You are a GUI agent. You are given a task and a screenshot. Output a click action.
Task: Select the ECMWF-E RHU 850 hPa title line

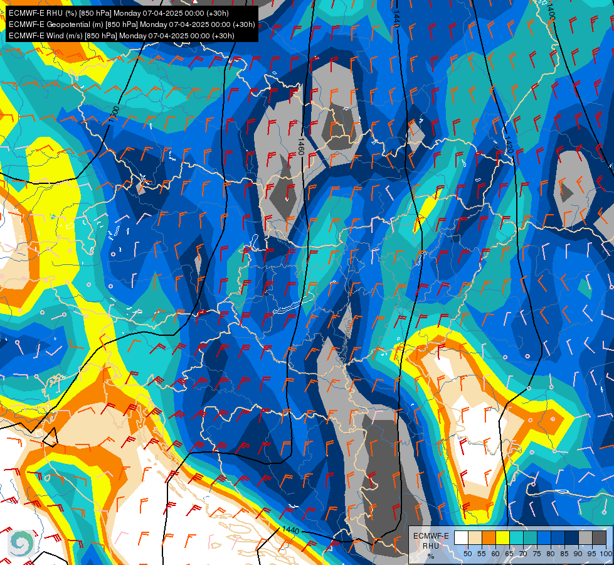(x=119, y=13)
